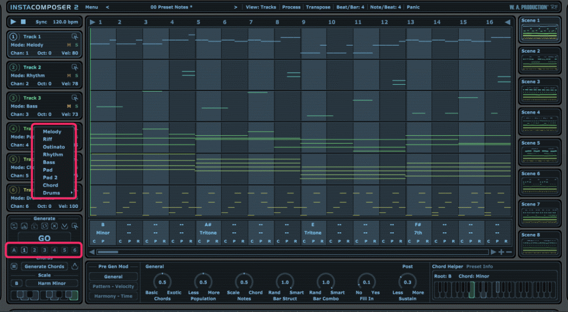The image size is (568, 312).
Task: Click the V-shaped Generate icon
Action: [x=64, y=226]
